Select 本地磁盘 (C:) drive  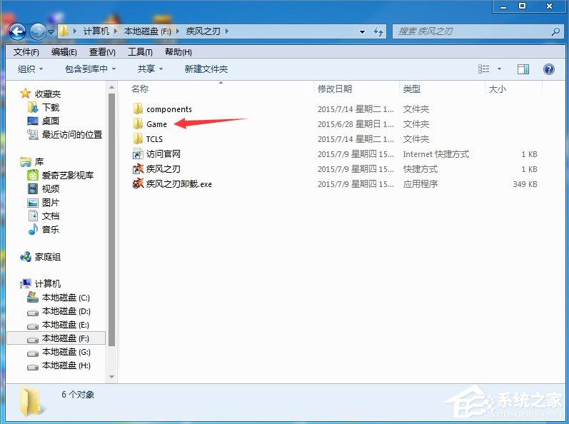point(66,298)
